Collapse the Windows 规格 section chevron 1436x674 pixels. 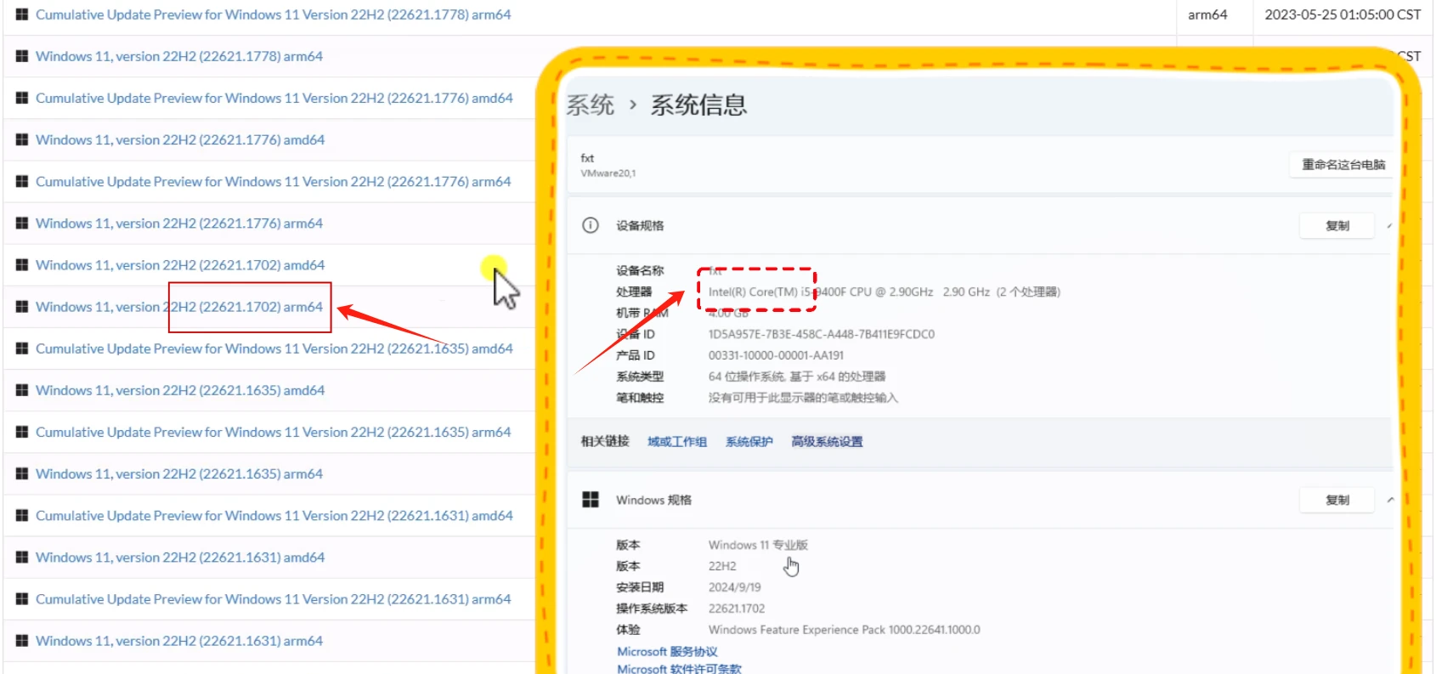pyautogui.click(x=1390, y=500)
